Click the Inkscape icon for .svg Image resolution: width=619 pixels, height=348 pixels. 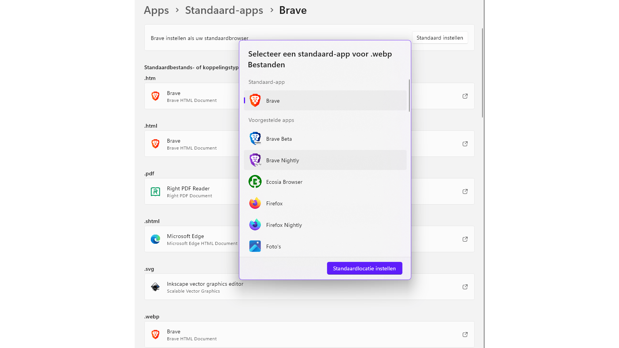click(155, 287)
